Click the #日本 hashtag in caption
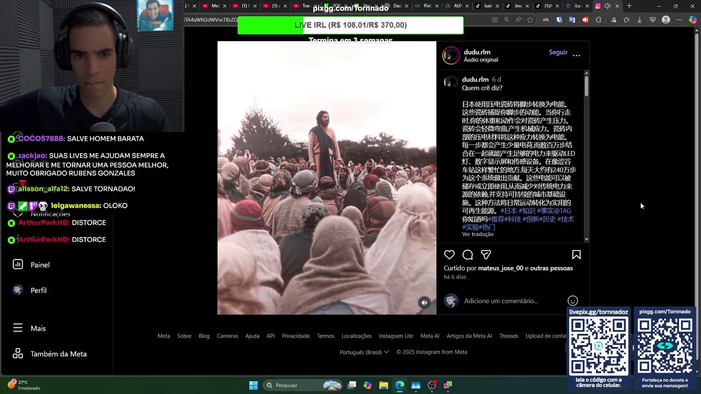701x394 pixels. click(509, 211)
